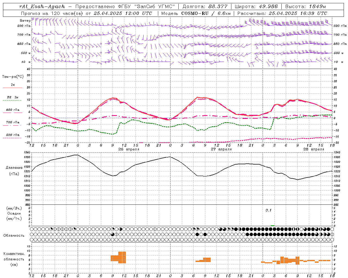The image size is (348, 278).
Task: Click the Конвективн. облачность panel label
Action: (x=14, y=259)
